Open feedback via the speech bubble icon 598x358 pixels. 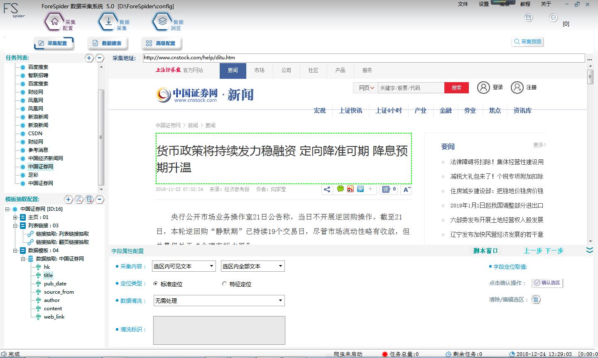click(x=553, y=18)
